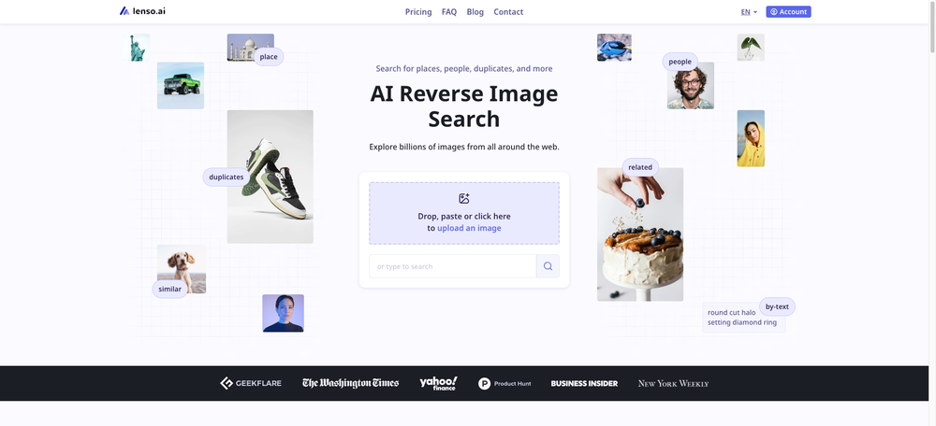Click the Product Hunt logo
936x426 pixels.
pos(505,383)
